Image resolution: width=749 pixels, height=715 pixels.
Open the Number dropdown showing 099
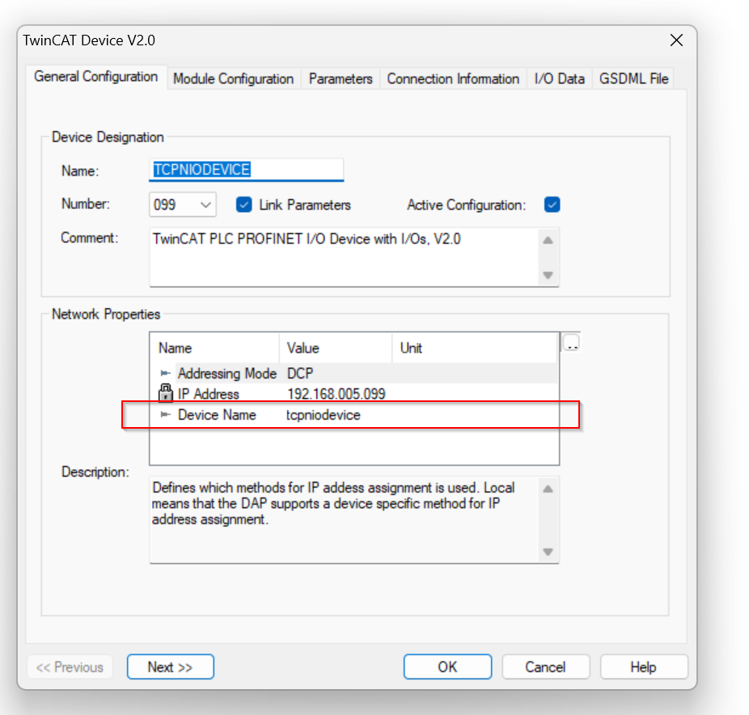[183, 205]
